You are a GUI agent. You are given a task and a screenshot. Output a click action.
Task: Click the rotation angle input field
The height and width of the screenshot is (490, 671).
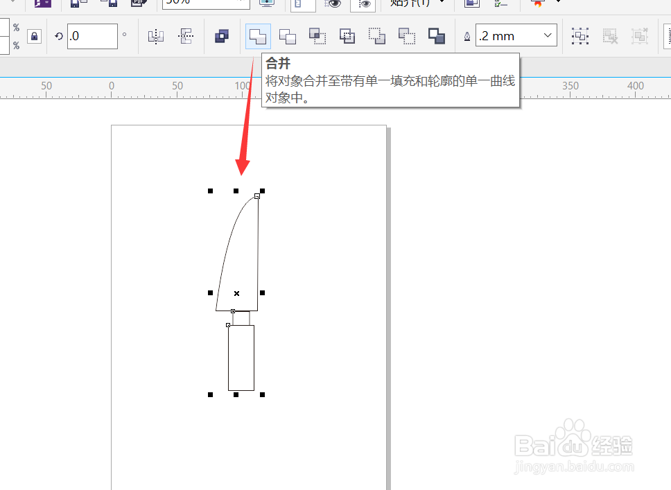coord(92,36)
